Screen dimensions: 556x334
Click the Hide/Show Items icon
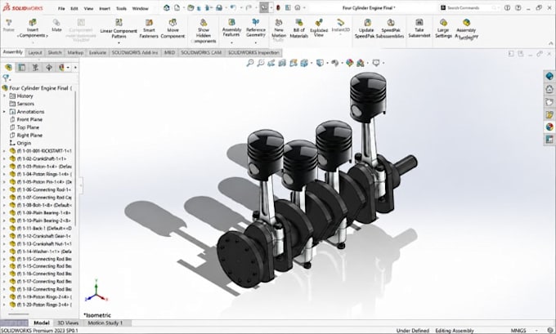(335, 63)
